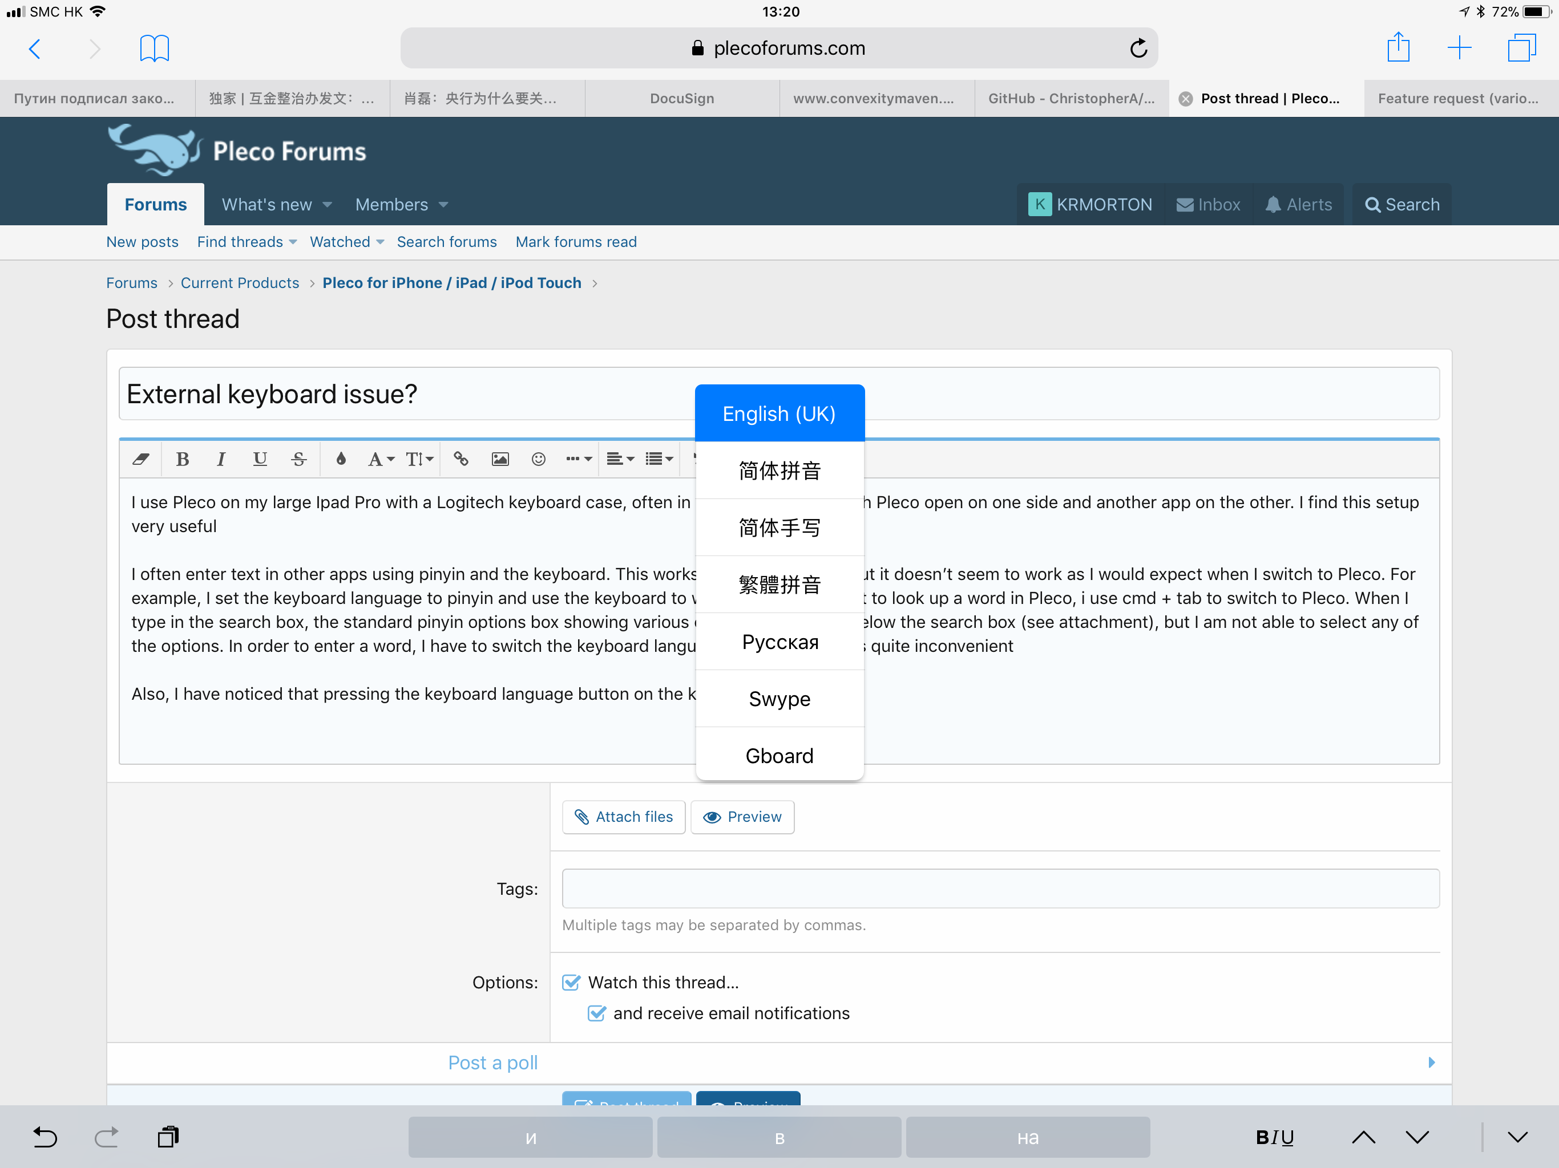Click Preview button beside Attach files

pos(743,817)
